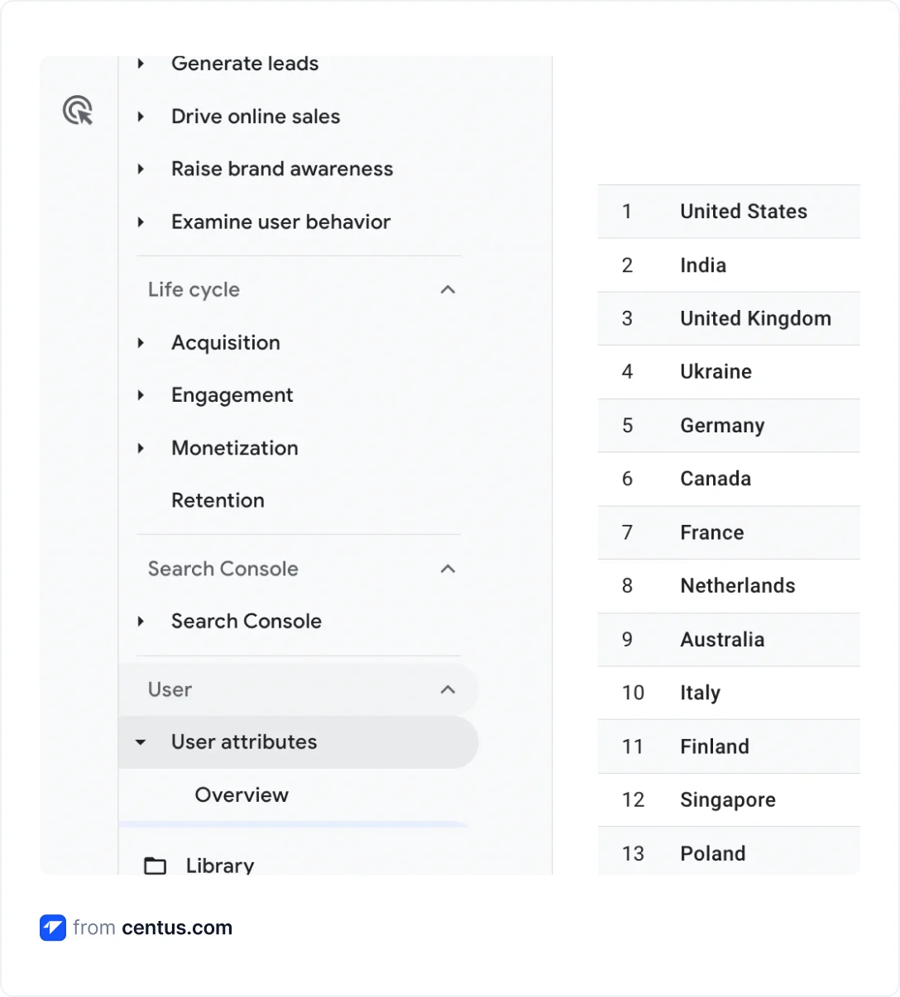Image resolution: width=900 pixels, height=997 pixels.
Task: Expand the Acquisition section arrow
Action: coord(141,342)
